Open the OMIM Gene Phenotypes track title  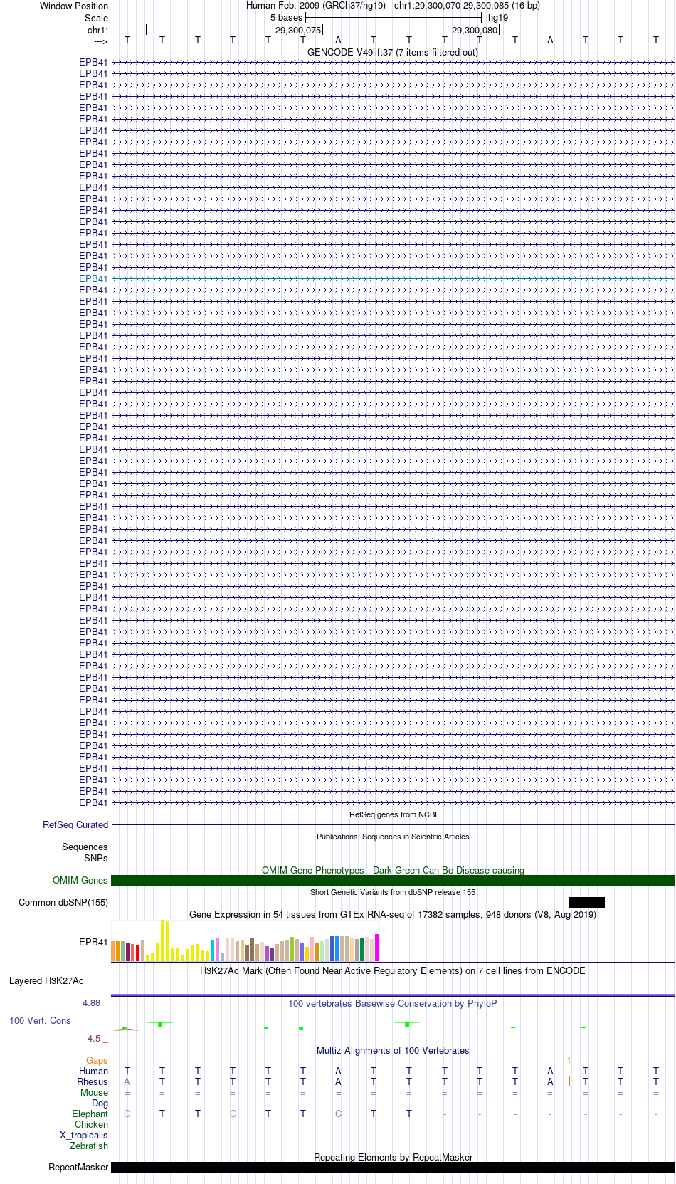tap(393, 870)
